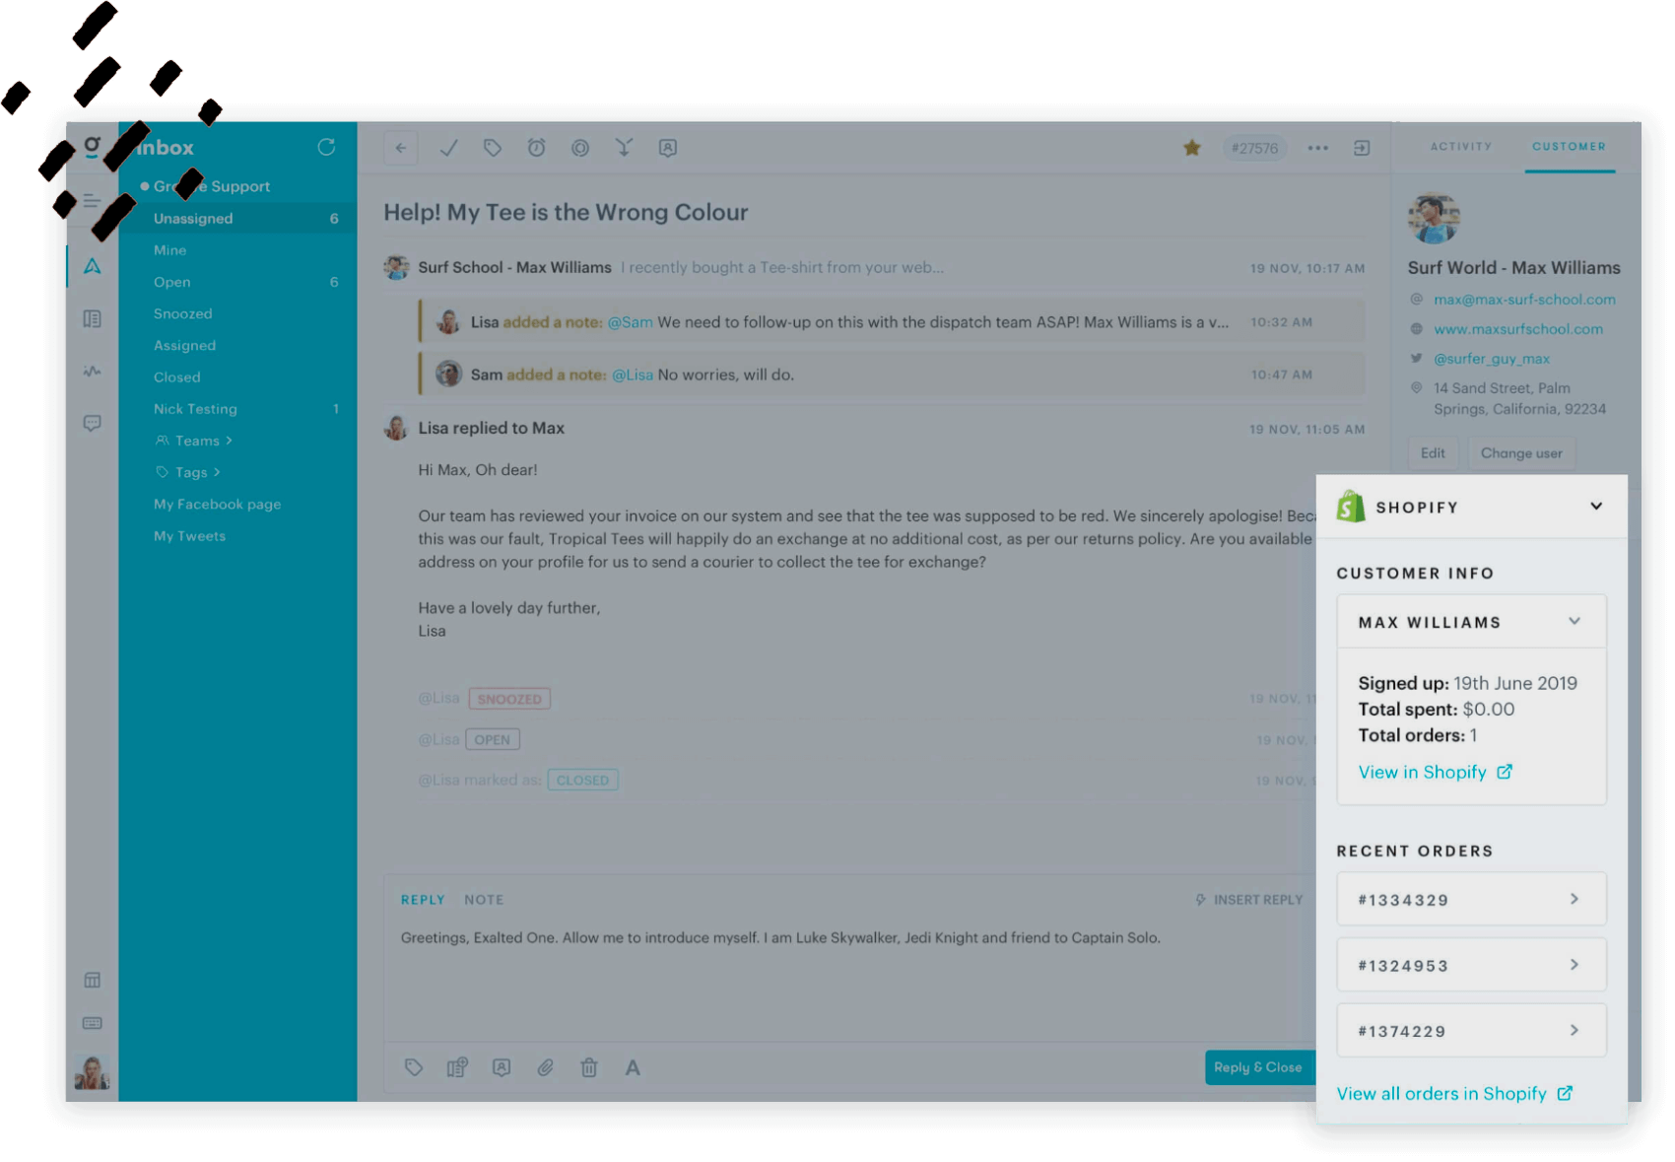Image resolution: width=1675 pixels, height=1162 pixels.
Task: Open the user avatar at bottom left
Action: click(93, 1071)
